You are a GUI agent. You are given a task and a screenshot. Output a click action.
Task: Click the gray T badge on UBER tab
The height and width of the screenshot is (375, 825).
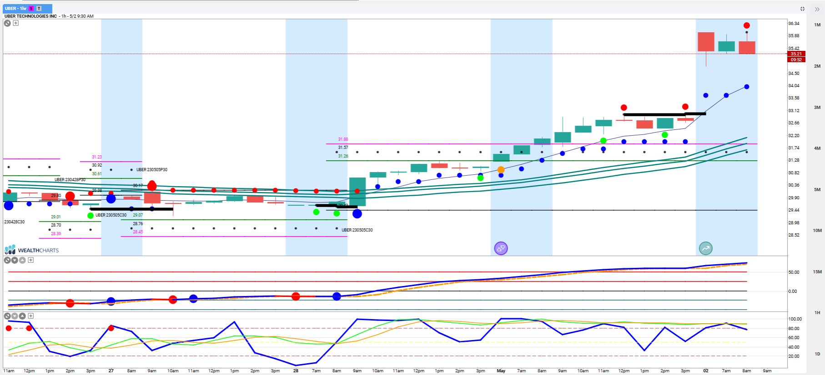[39, 9]
